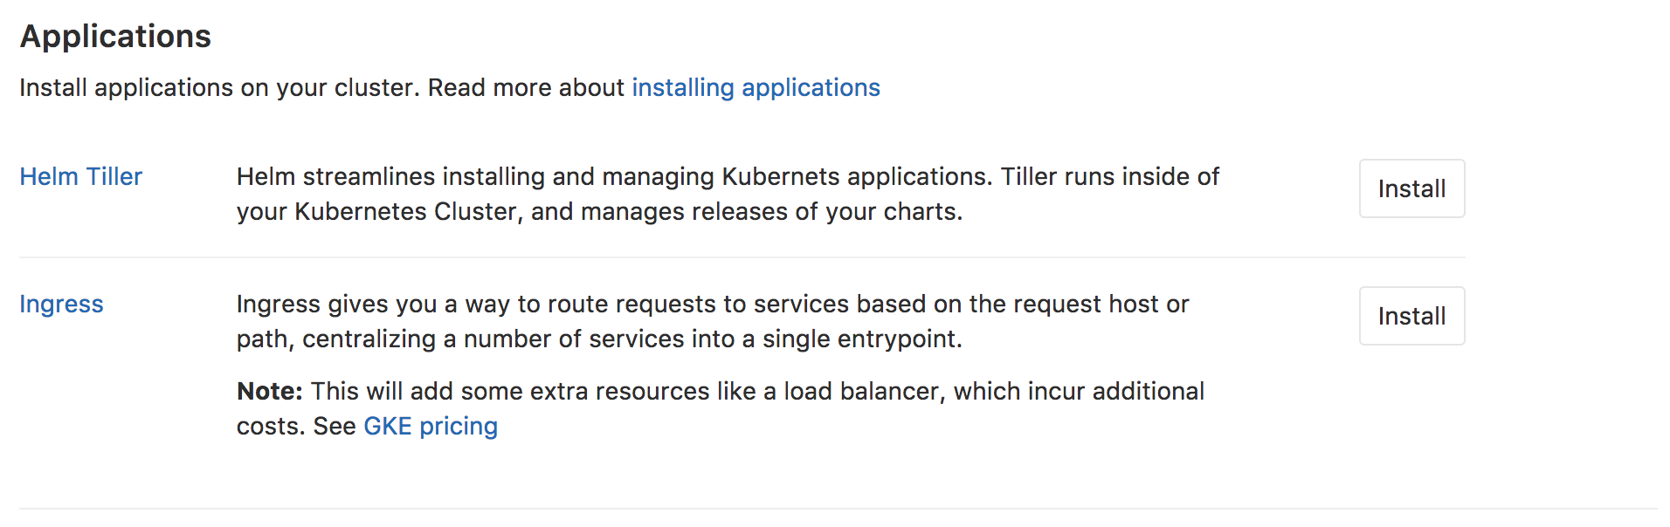Click the bold "Note:" label

(x=269, y=392)
